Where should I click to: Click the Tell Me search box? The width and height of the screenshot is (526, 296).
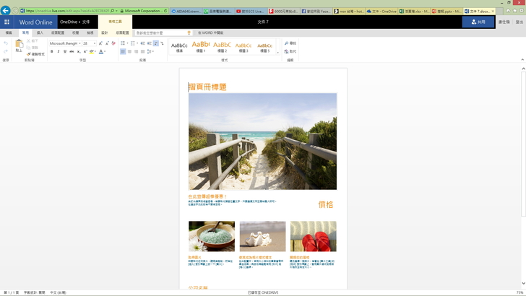163,32
